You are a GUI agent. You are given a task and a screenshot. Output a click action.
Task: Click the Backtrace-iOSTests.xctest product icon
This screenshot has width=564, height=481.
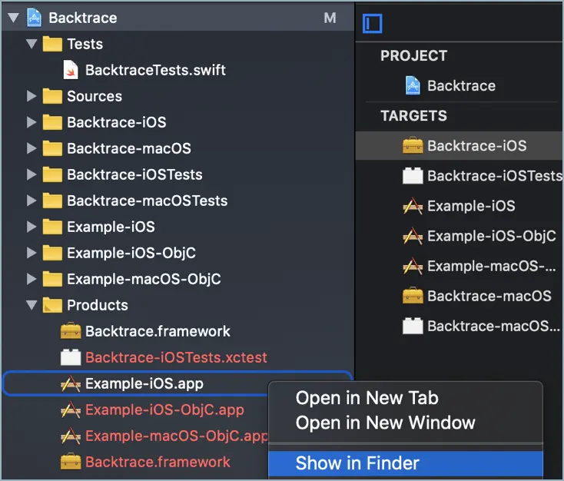coord(71,357)
